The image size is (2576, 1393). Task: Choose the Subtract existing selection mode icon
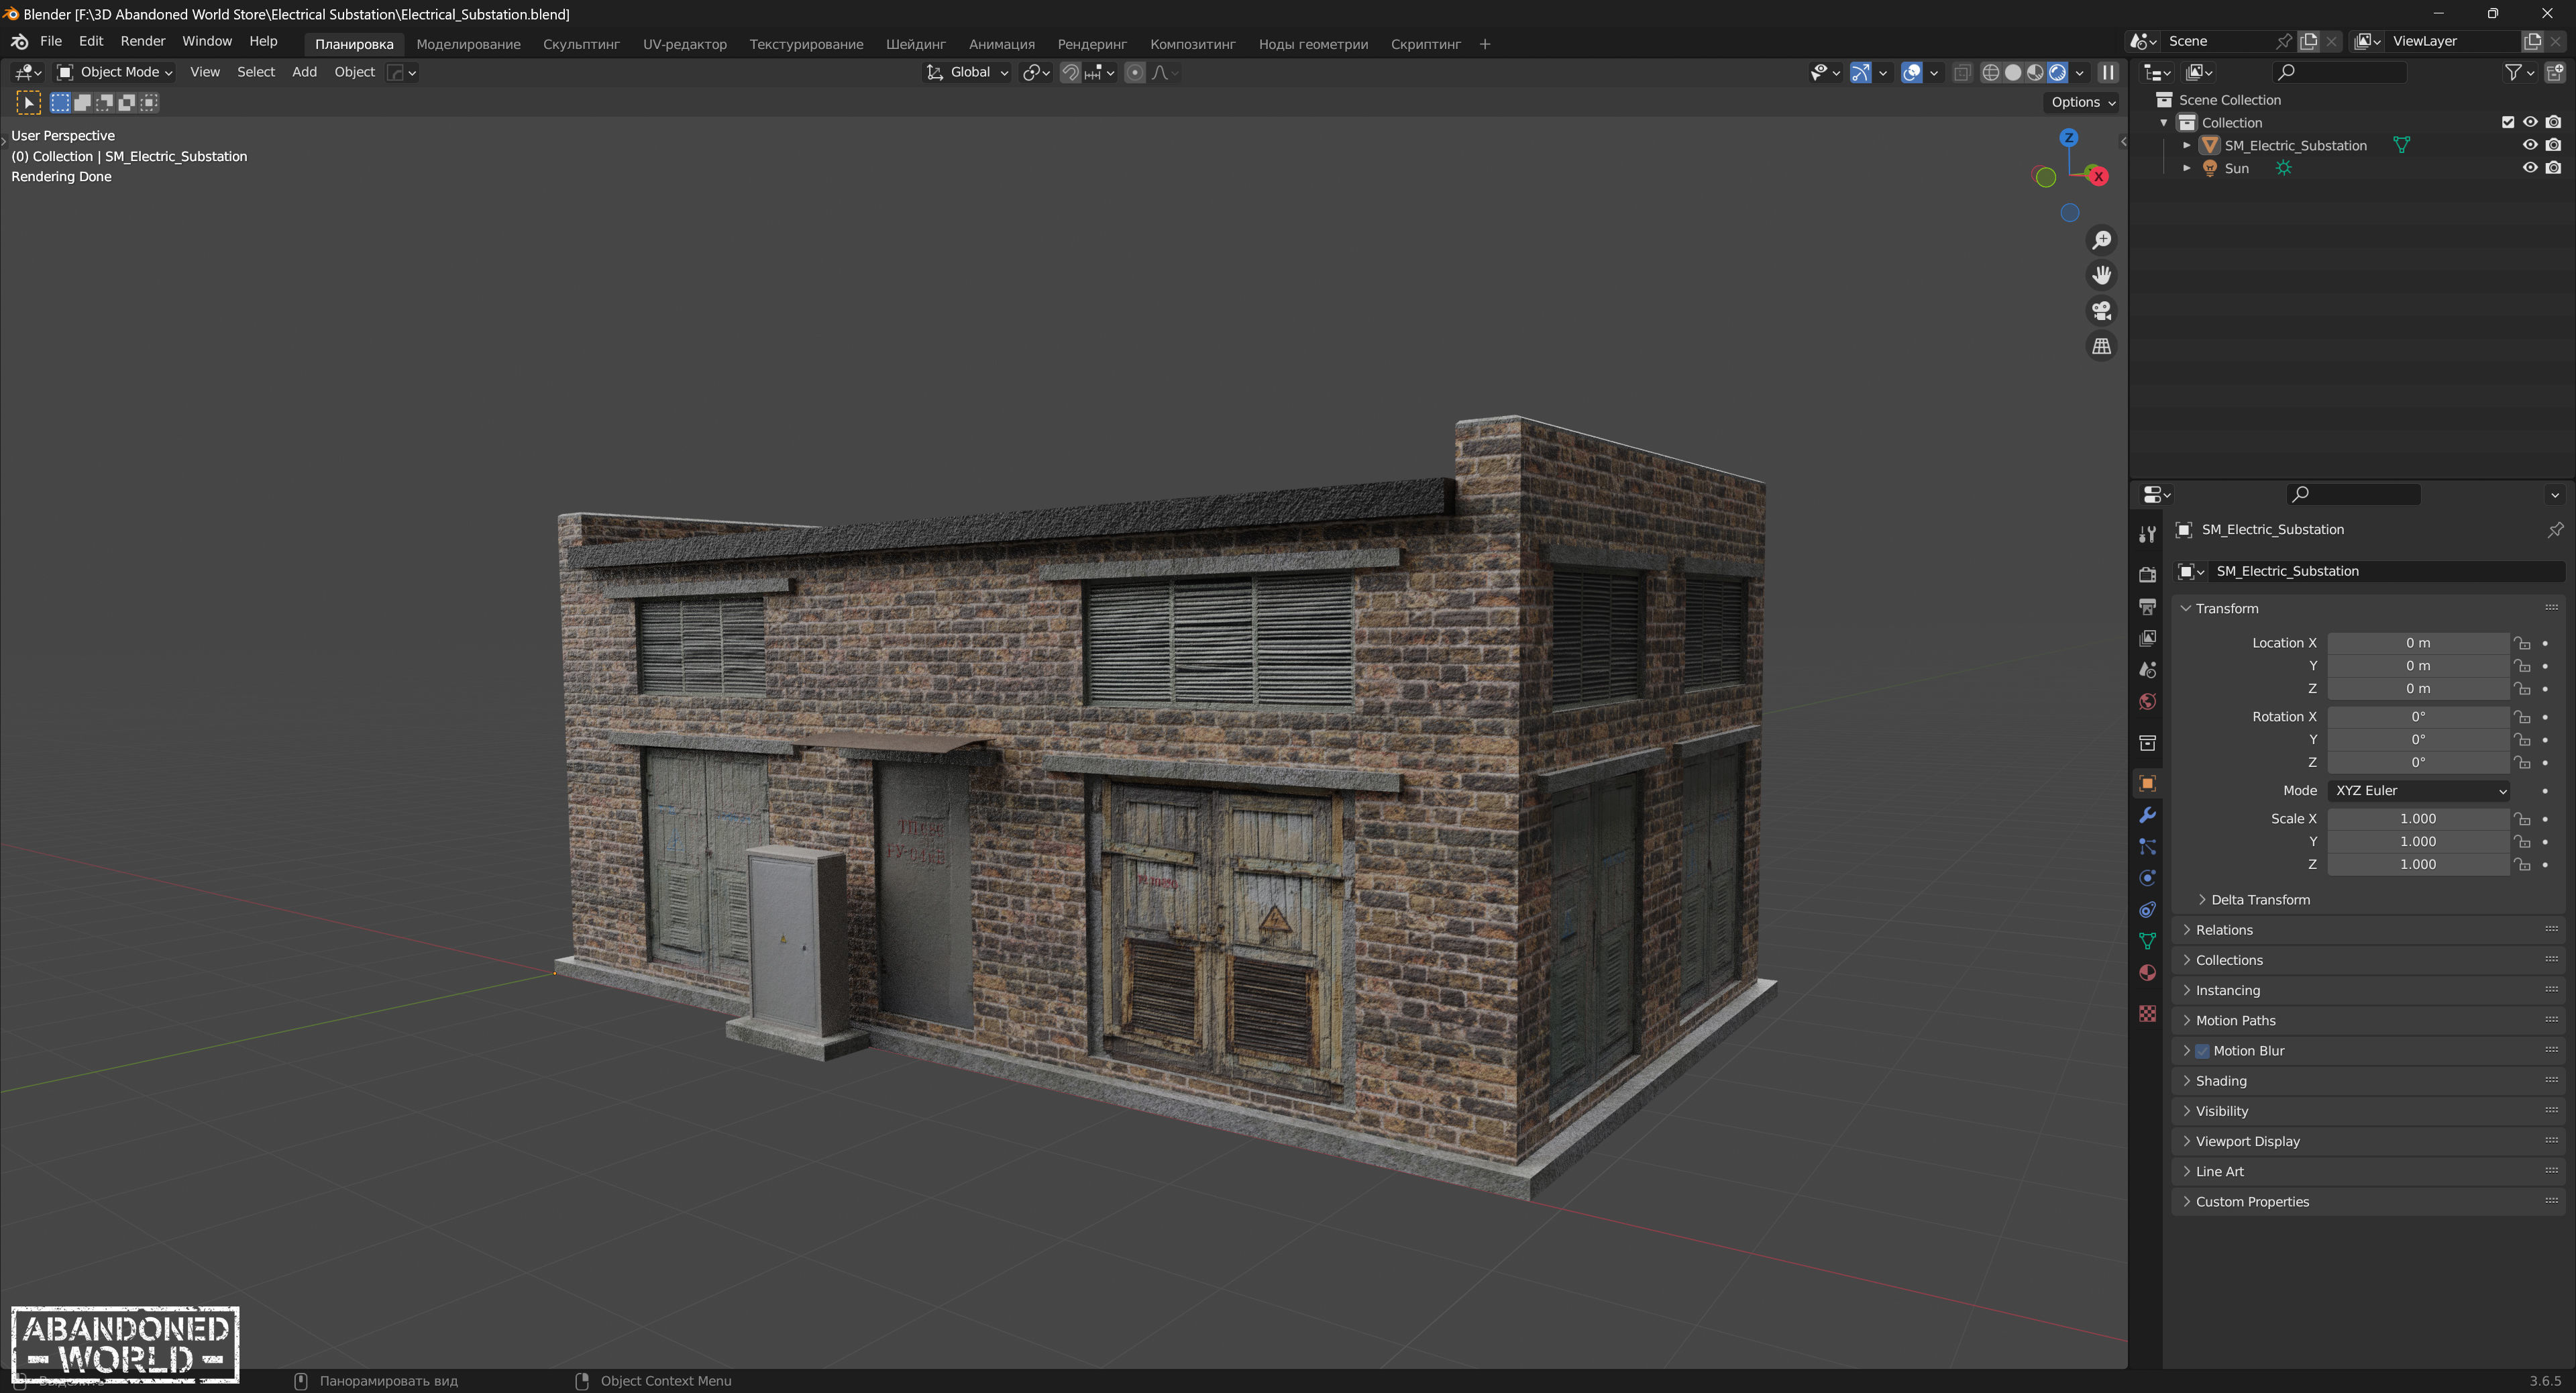click(x=105, y=102)
